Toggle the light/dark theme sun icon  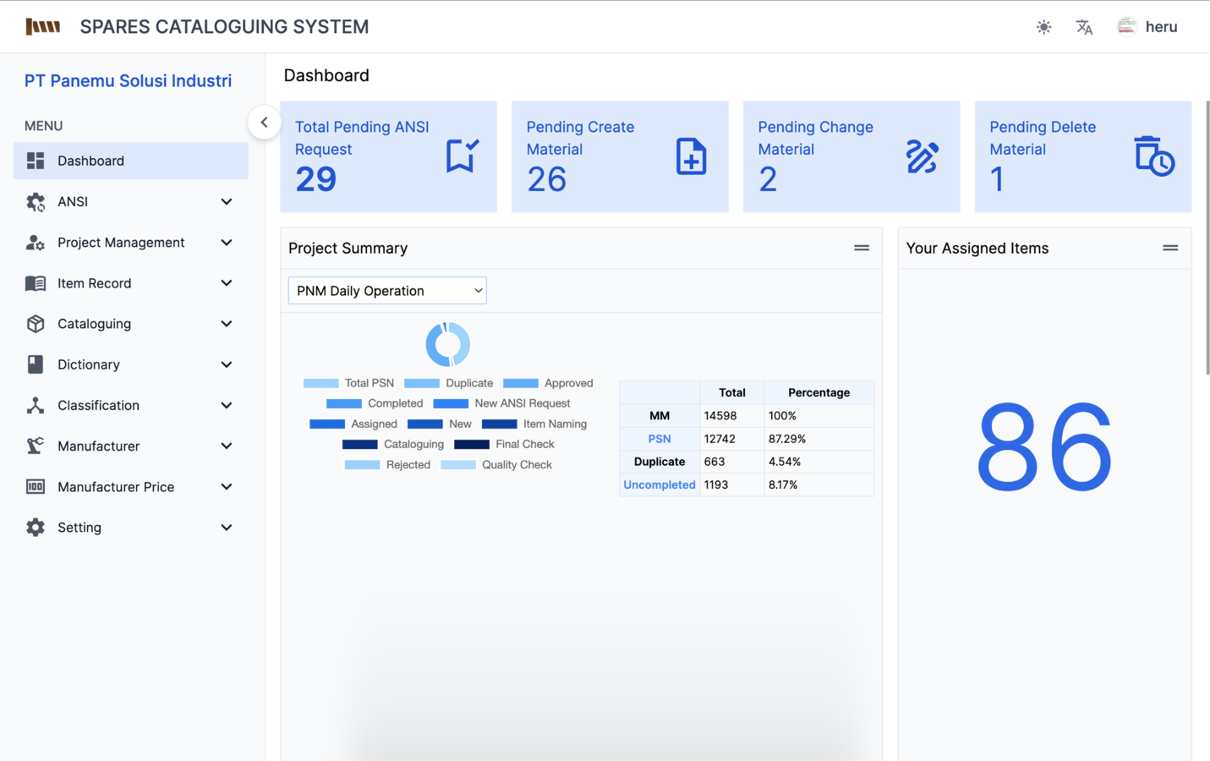pos(1043,27)
